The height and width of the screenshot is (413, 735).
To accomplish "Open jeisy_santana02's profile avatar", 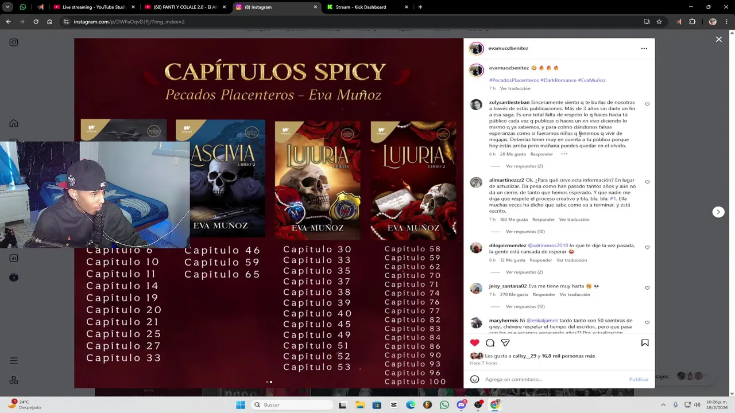I will coord(476,288).
